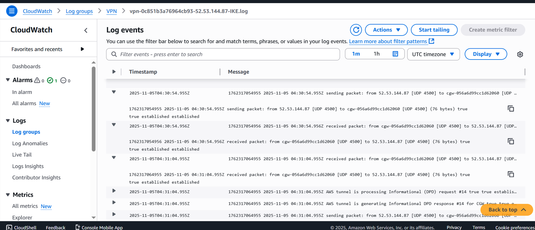Follow the CloudWatch breadcrumb link
The height and width of the screenshot is (230, 535).
[x=37, y=11]
